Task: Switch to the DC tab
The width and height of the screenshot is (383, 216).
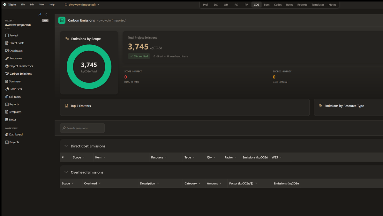Action: coord(216,5)
